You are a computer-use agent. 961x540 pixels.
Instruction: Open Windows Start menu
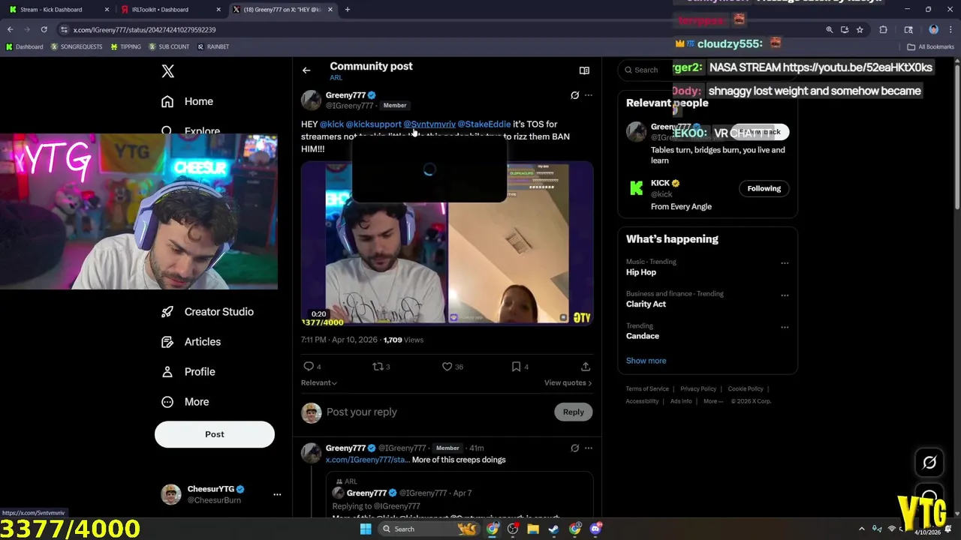click(366, 529)
